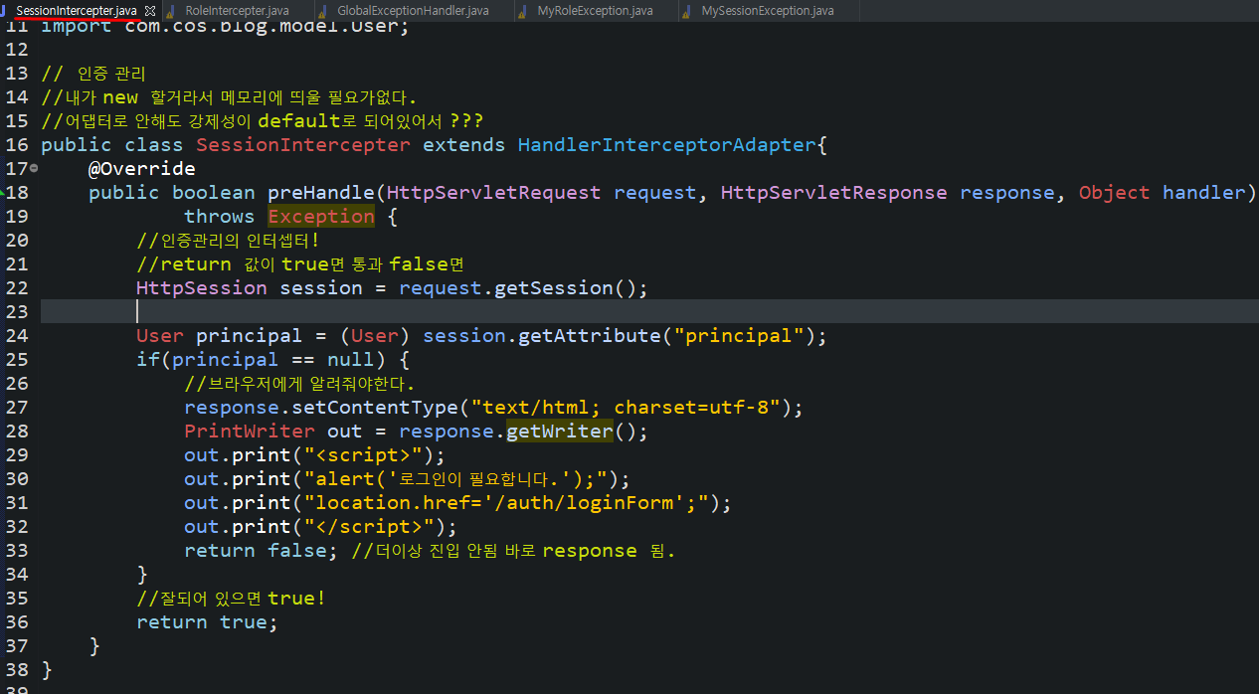The width and height of the screenshot is (1259, 694).
Task: Click the comment '//잘되어 있으면 true!'
Action: (231, 598)
